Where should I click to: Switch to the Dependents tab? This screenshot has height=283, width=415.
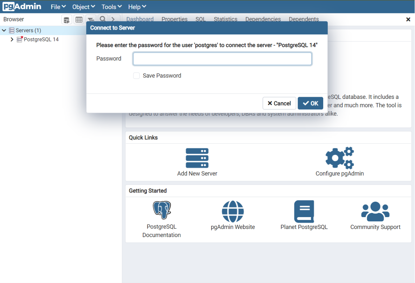(304, 19)
